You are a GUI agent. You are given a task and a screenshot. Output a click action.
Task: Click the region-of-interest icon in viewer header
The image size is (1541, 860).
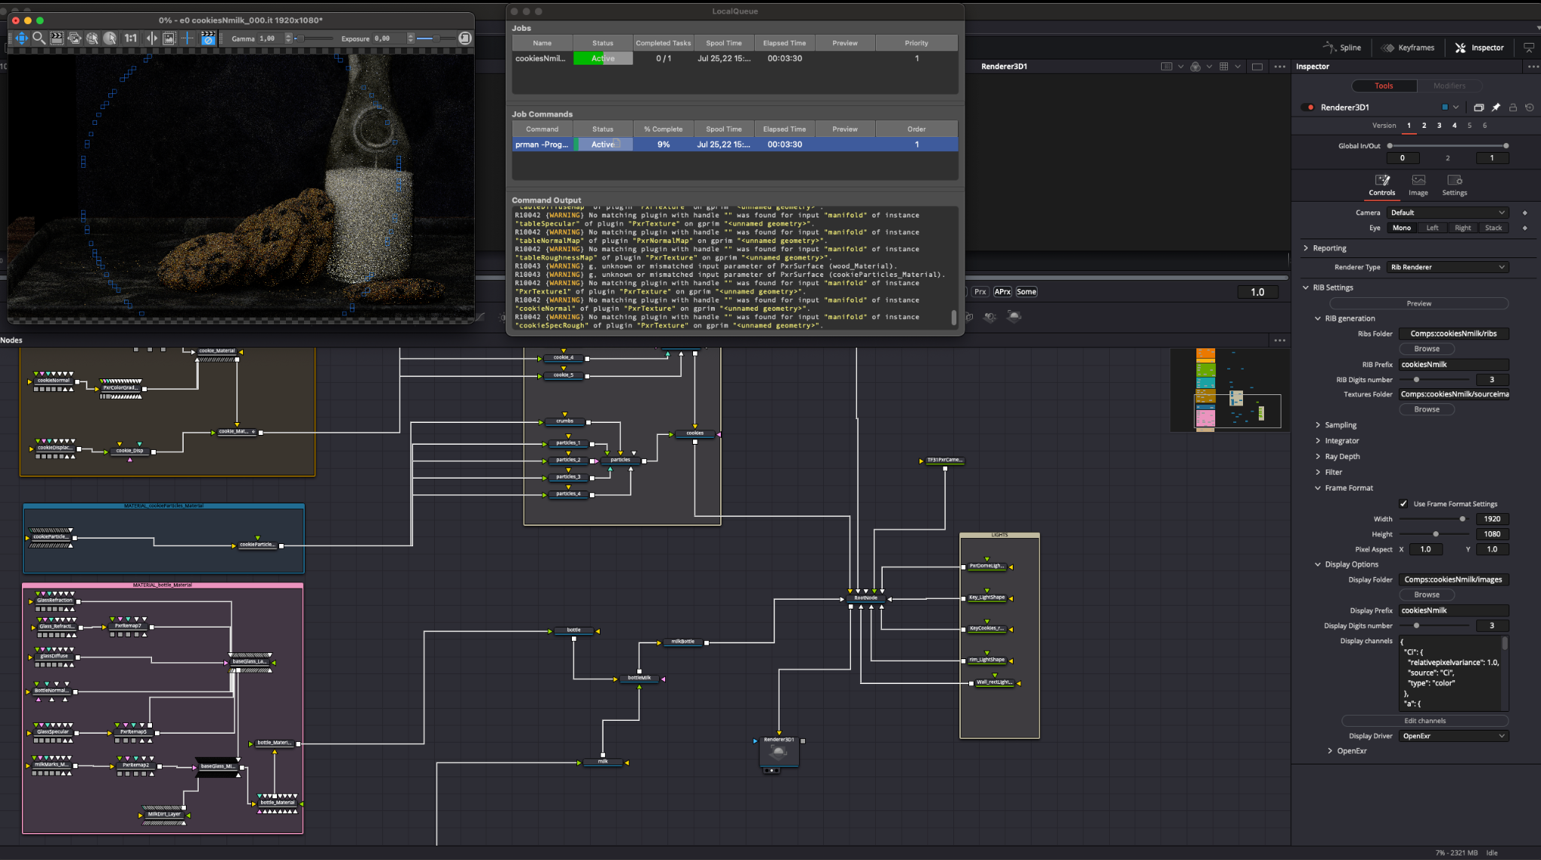point(1166,67)
